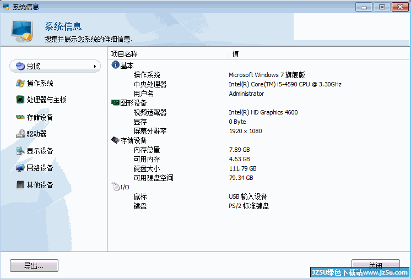The image size is (411, 279).
Task: Click the 操作系统 Windows flag icon
Action: point(20,83)
